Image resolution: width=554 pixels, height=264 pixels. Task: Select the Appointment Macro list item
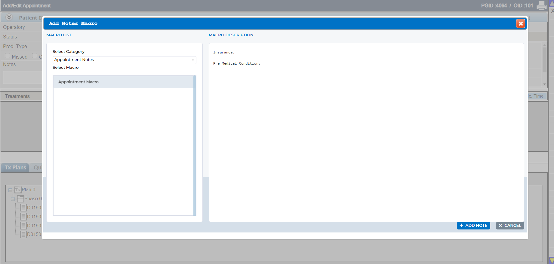click(123, 82)
